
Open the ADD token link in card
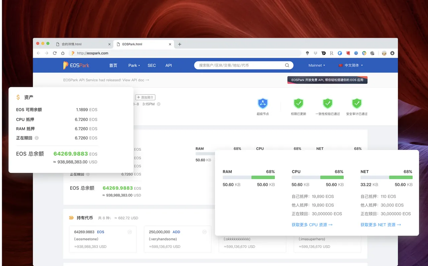coord(176,232)
